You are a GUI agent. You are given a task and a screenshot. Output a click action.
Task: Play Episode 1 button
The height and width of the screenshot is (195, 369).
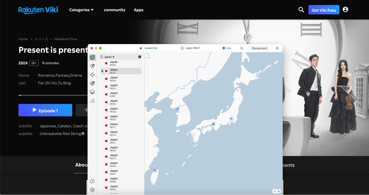point(45,110)
